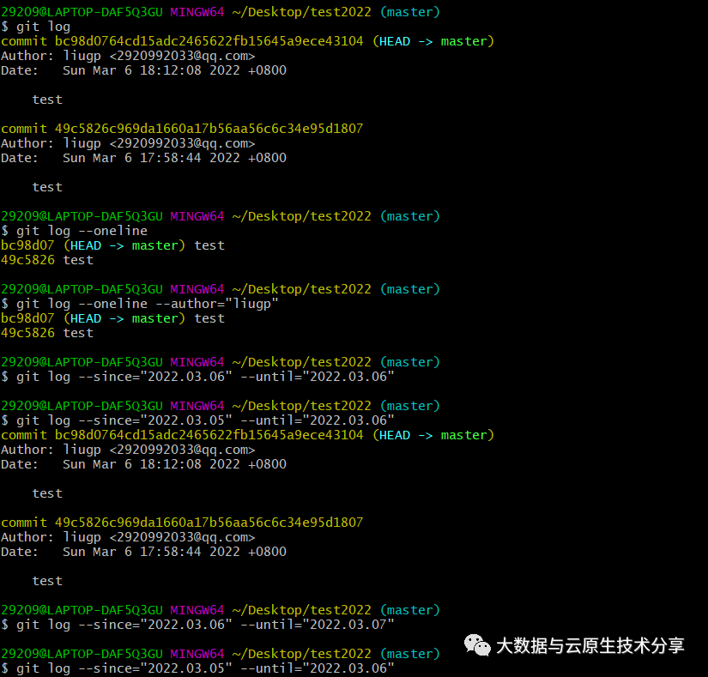708x677 pixels.
Task: Select the 'git log --oneline' command lacking author filter
Action: pos(74,231)
